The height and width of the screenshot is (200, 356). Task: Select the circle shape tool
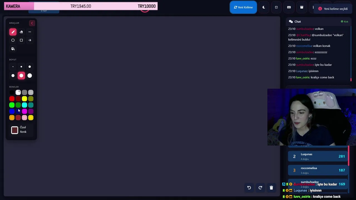pyautogui.click(x=13, y=40)
